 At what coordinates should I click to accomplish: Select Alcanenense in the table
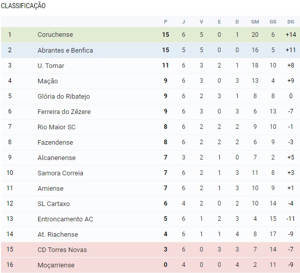pyautogui.click(x=56, y=157)
